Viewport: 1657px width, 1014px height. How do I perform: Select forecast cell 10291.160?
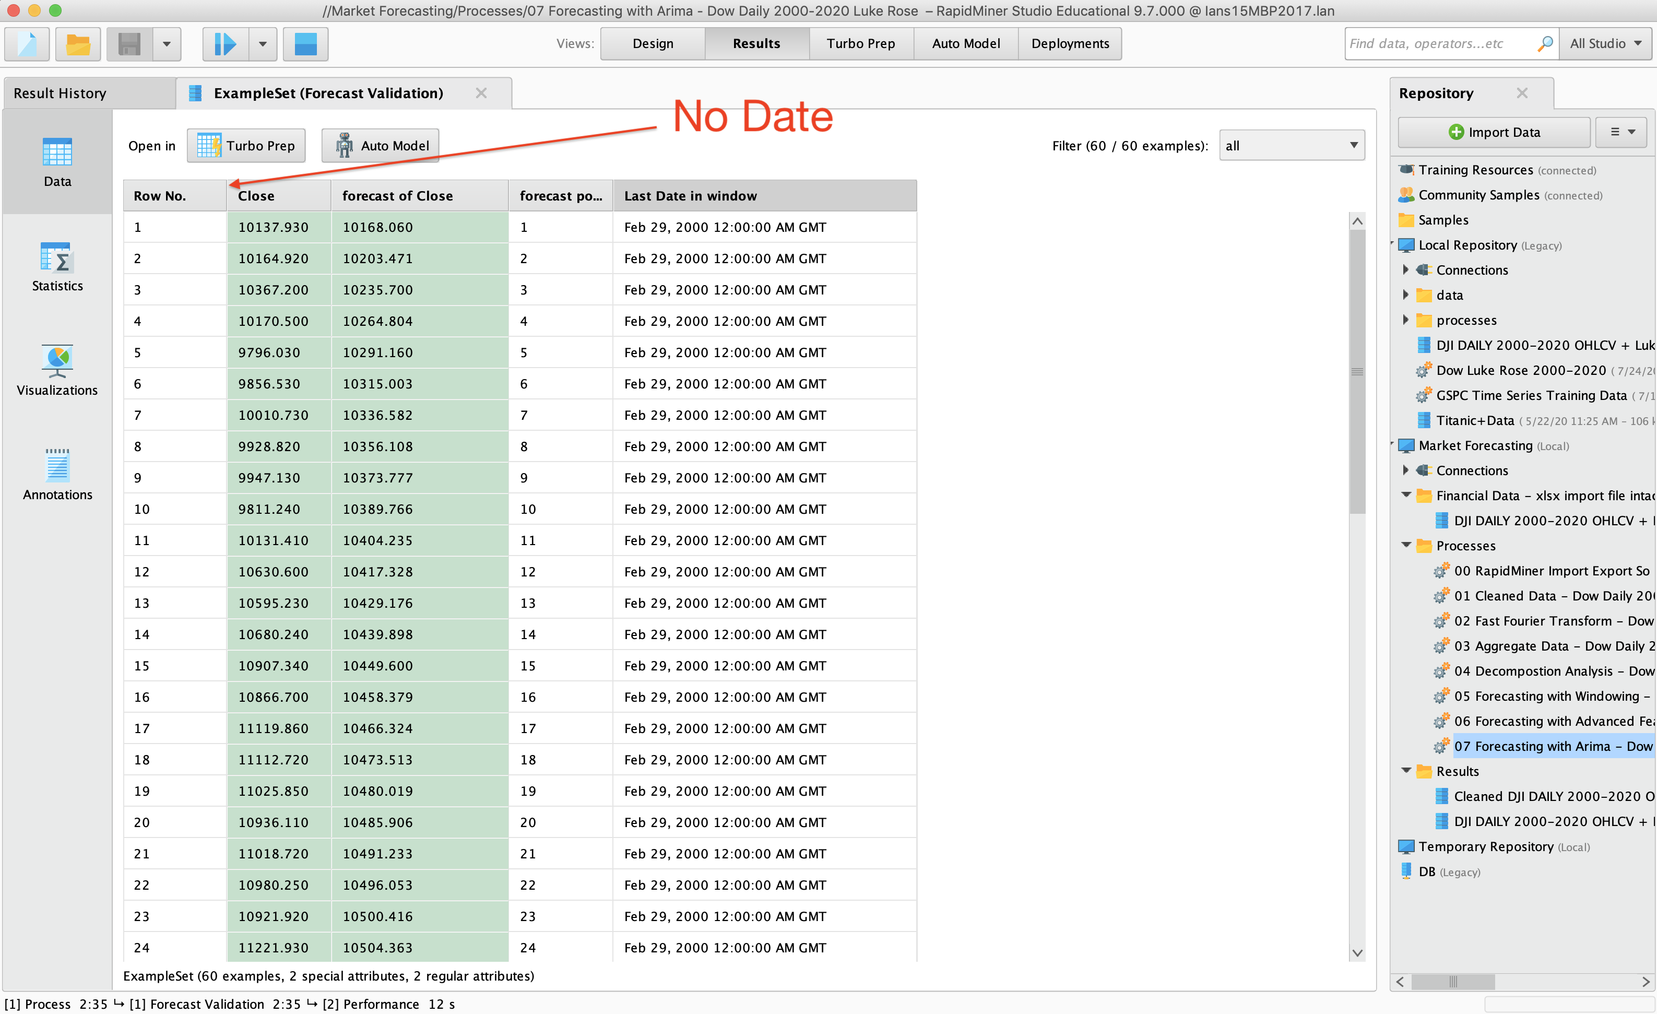click(419, 352)
